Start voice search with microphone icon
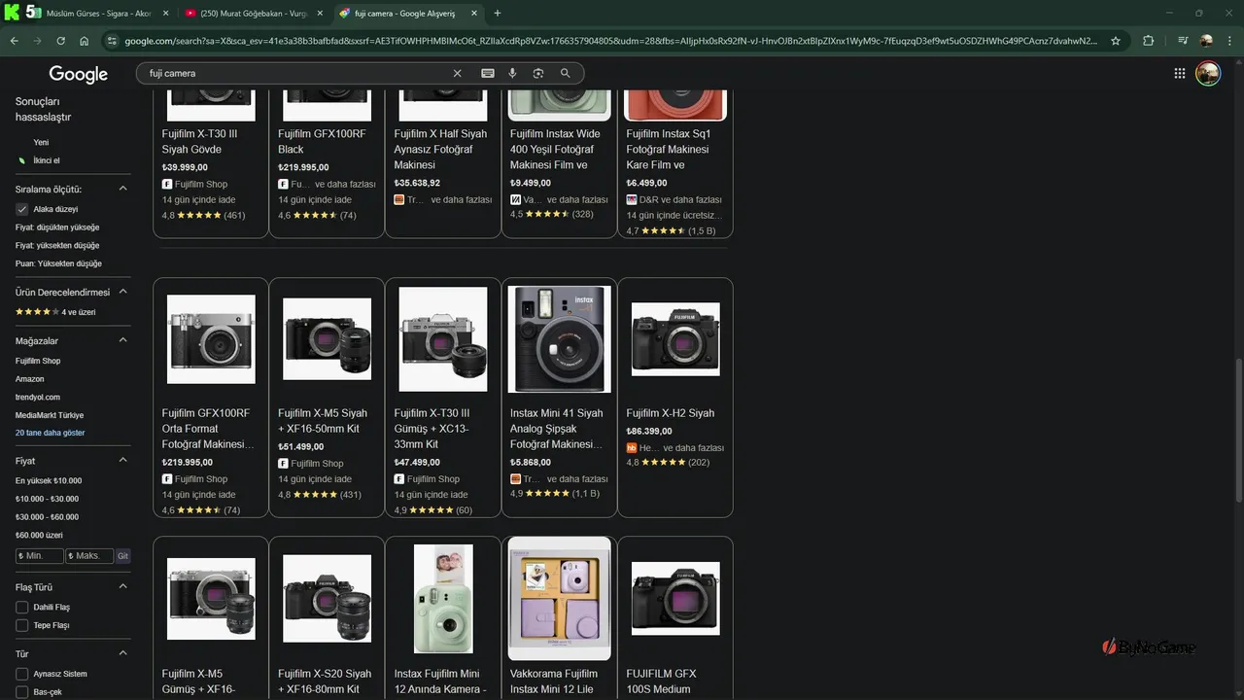1244x700 pixels. (512, 73)
